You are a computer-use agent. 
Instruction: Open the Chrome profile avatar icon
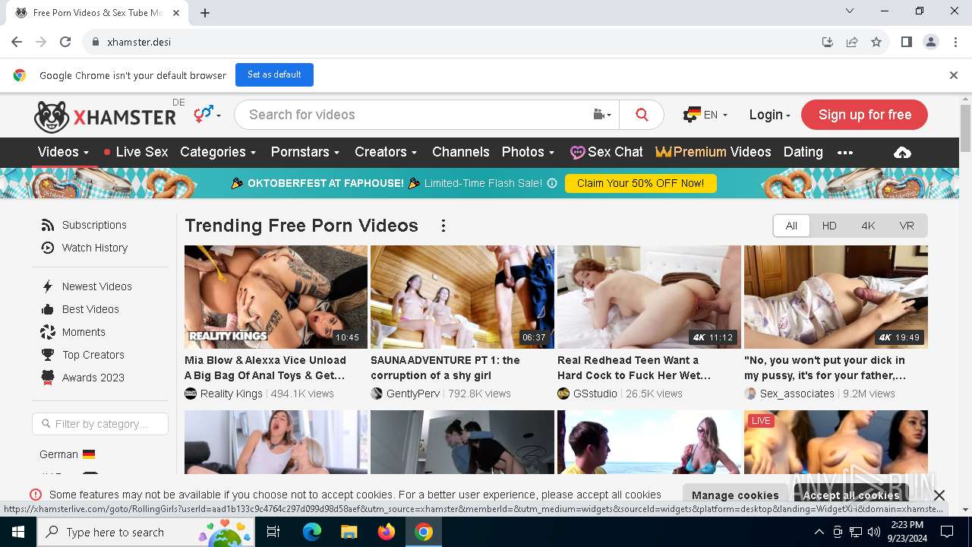click(x=931, y=42)
